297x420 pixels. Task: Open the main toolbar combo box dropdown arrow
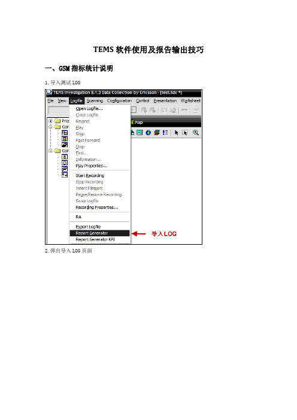(134, 110)
